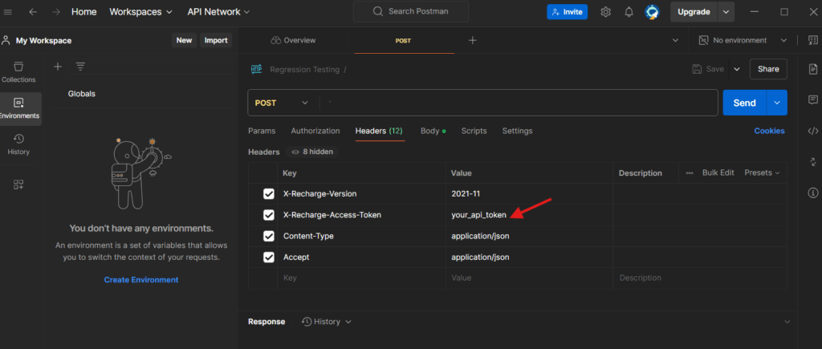Screen dimensions: 822x349
Task: Click the request URL field
Action: 518,103
